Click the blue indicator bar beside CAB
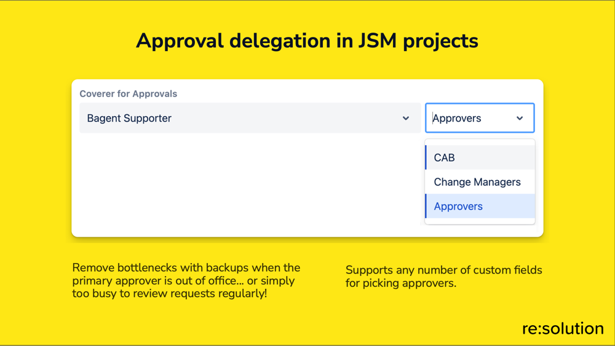Screen dimensions: 615x346 coord(426,157)
